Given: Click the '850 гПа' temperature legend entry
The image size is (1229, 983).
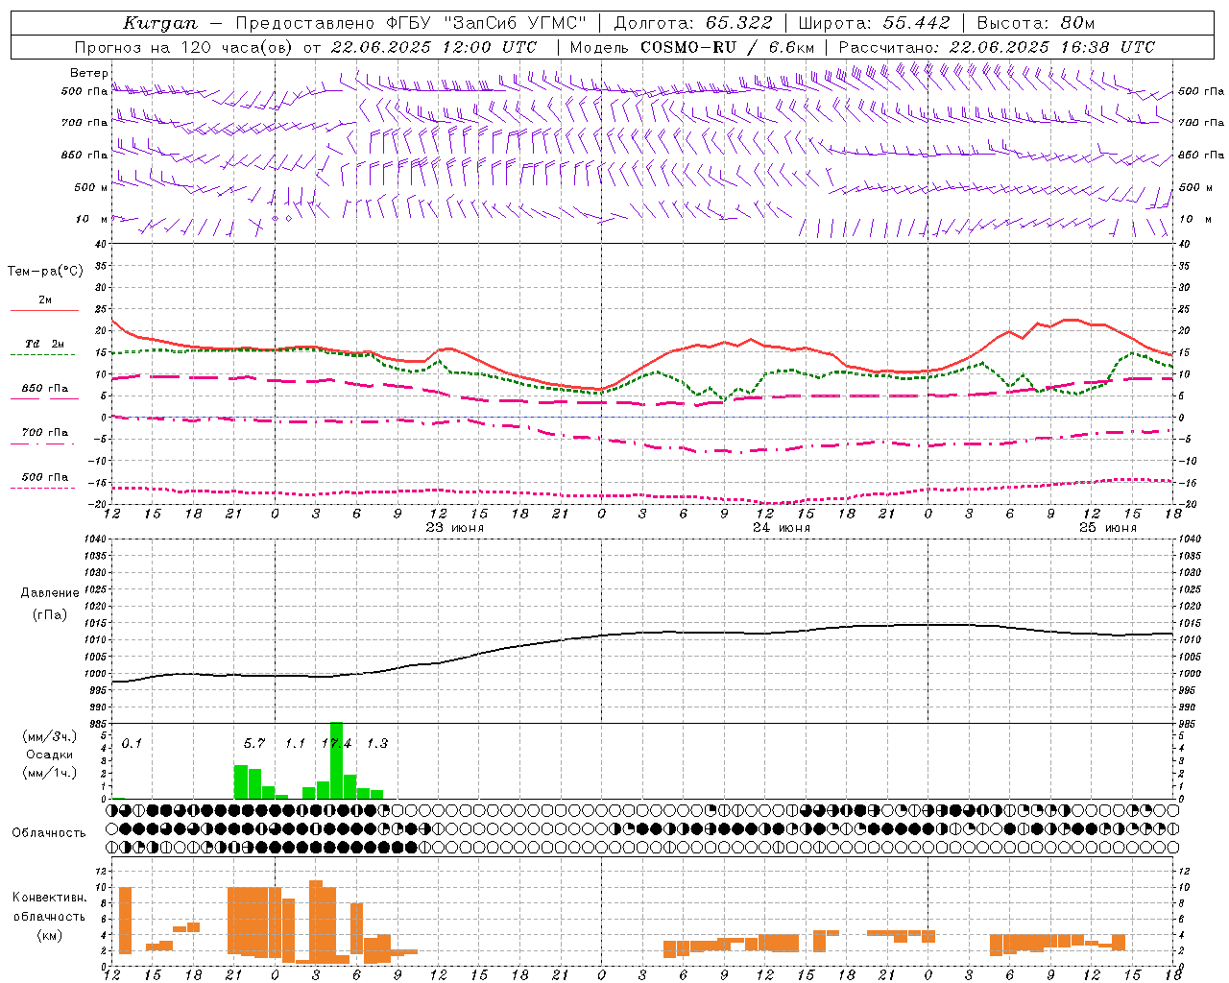Looking at the screenshot, I should (45, 389).
